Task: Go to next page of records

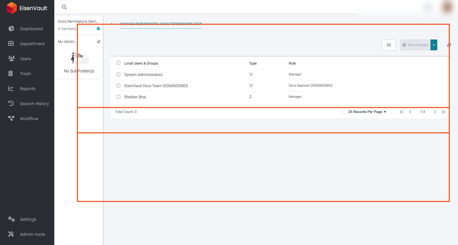Action: pyautogui.click(x=435, y=112)
